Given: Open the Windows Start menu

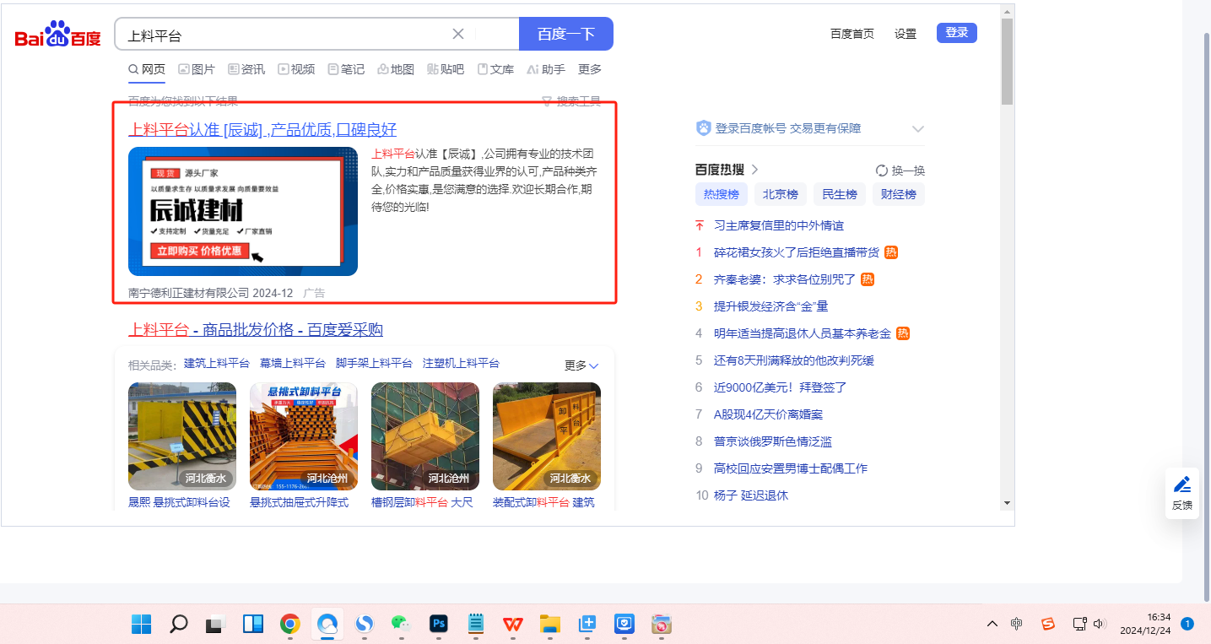Looking at the screenshot, I should [141, 625].
